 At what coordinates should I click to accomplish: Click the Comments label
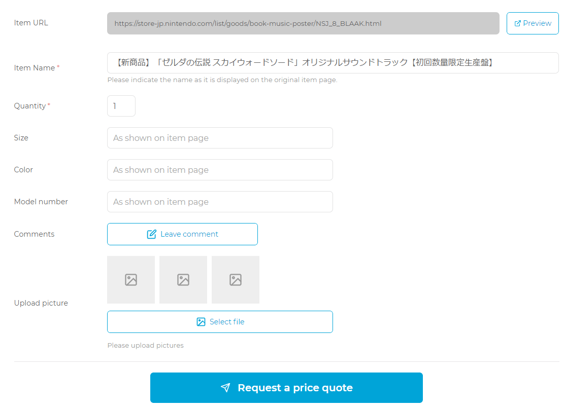coord(34,234)
